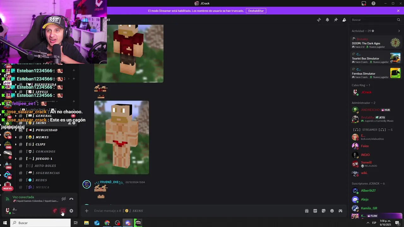Show pinned messages pin icon
This screenshot has height=227, width=404.
336,20
